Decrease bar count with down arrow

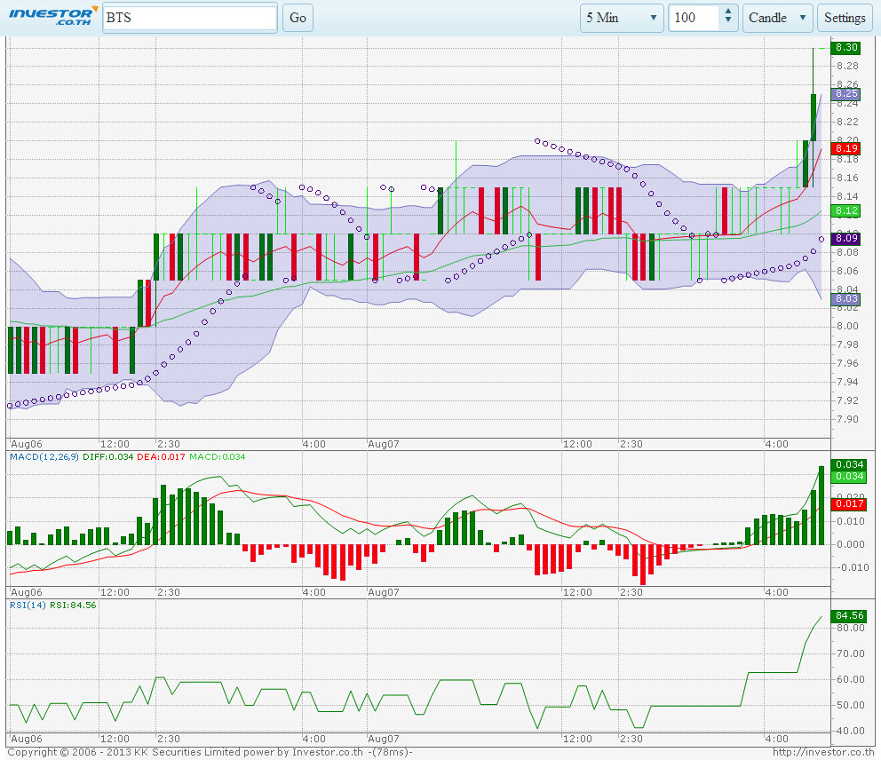pyautogui.click(x=728, y=23)
